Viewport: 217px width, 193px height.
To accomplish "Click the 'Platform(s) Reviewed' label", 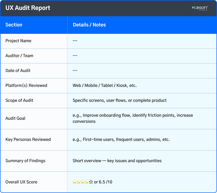I will [26, 85].
